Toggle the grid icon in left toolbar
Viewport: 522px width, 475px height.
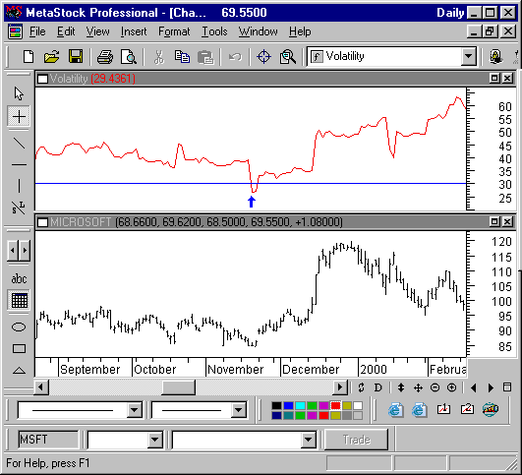[19, 301]
